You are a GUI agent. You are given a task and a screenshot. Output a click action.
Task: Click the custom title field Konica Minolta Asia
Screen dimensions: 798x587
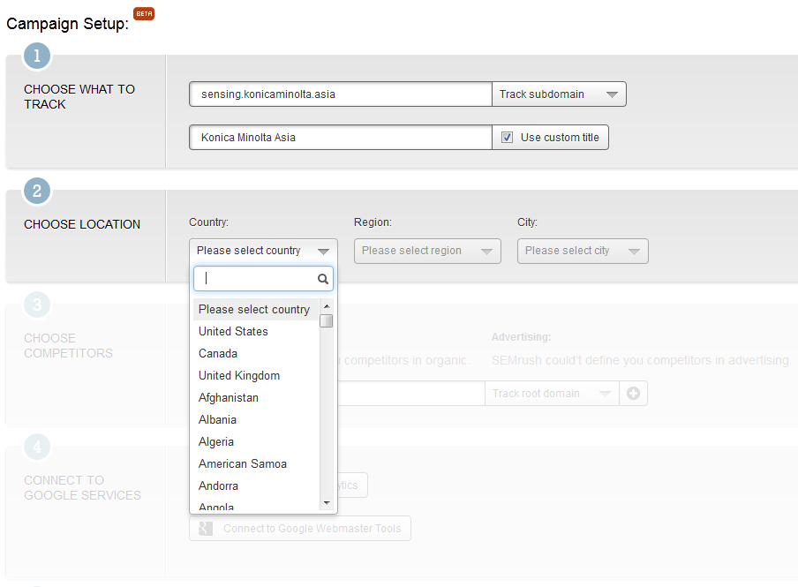tap(341, 138)
